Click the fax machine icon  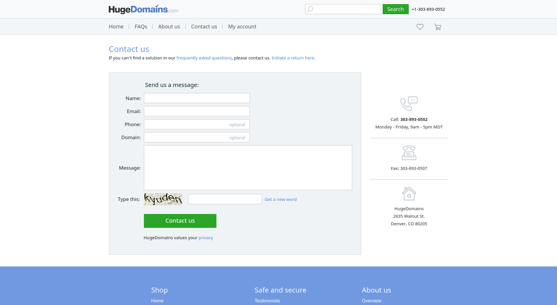[409, 153]
